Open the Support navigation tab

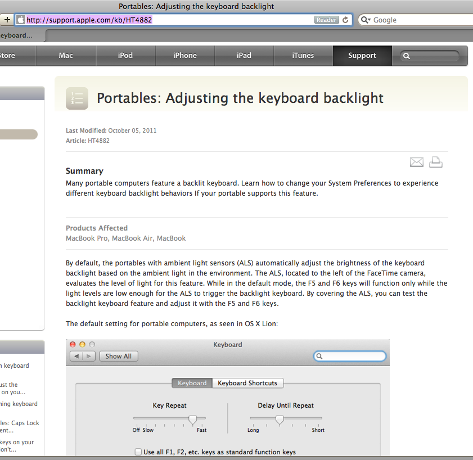click(362, 56)
